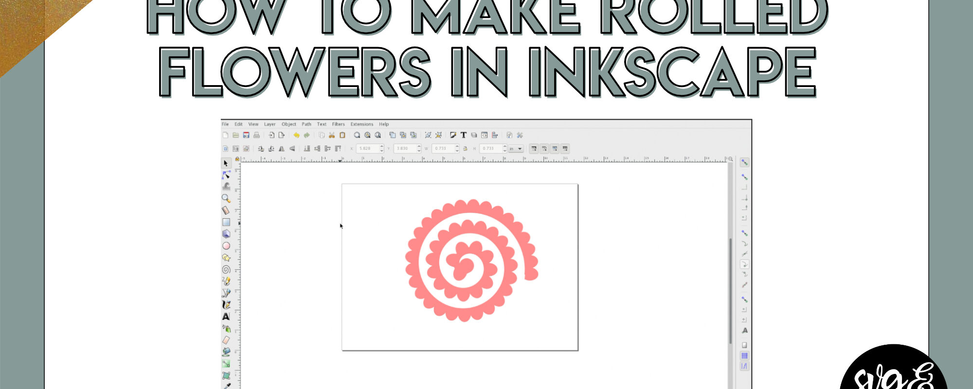Select the Tweak tool
Viewport: 973px width, 389px height.
226,186
